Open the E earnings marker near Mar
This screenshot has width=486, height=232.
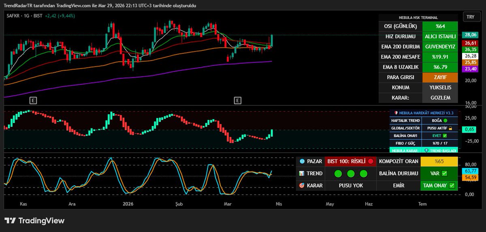(238, 100)
